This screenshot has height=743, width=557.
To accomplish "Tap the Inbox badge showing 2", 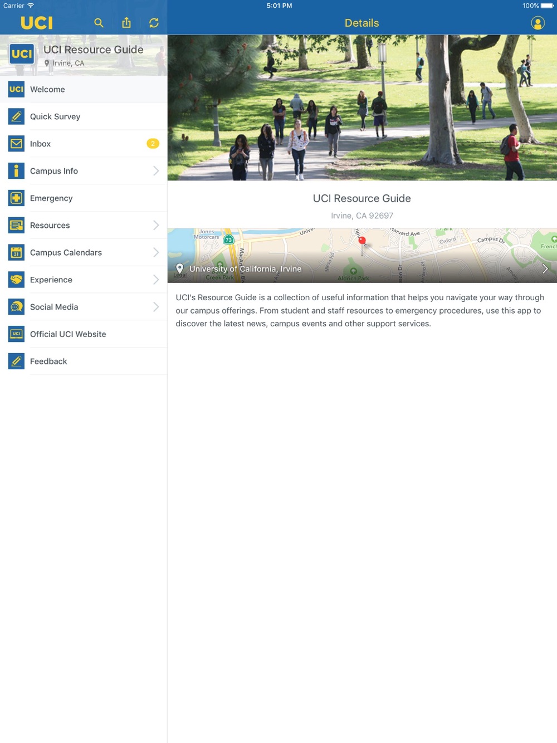I will point(153,144).
